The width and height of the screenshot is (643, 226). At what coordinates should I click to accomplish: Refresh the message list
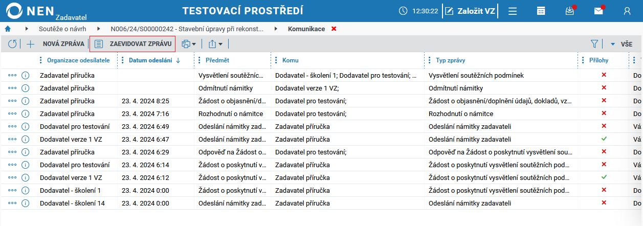pyautogui.click(x=12, y=44)
